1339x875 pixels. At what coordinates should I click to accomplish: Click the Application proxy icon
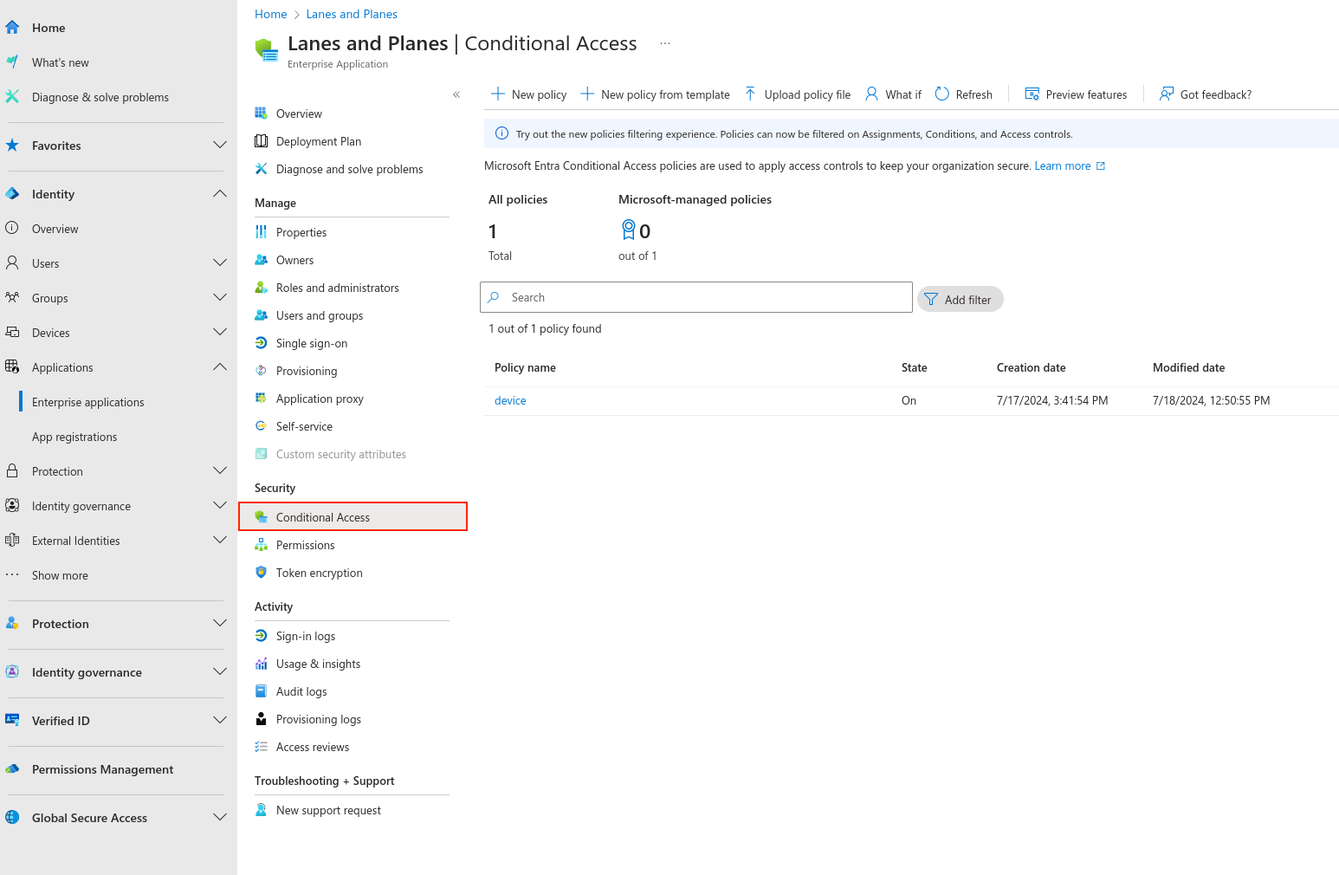[x=261, y=399]
